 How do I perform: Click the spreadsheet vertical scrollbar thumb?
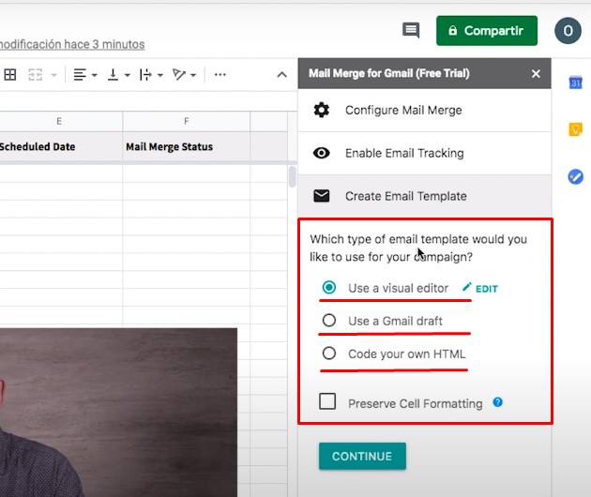point(292,176)
